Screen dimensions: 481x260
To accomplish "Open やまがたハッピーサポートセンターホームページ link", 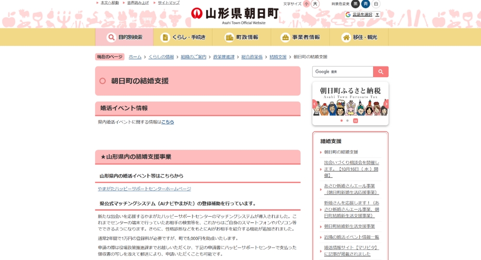I will coord(144,189).
